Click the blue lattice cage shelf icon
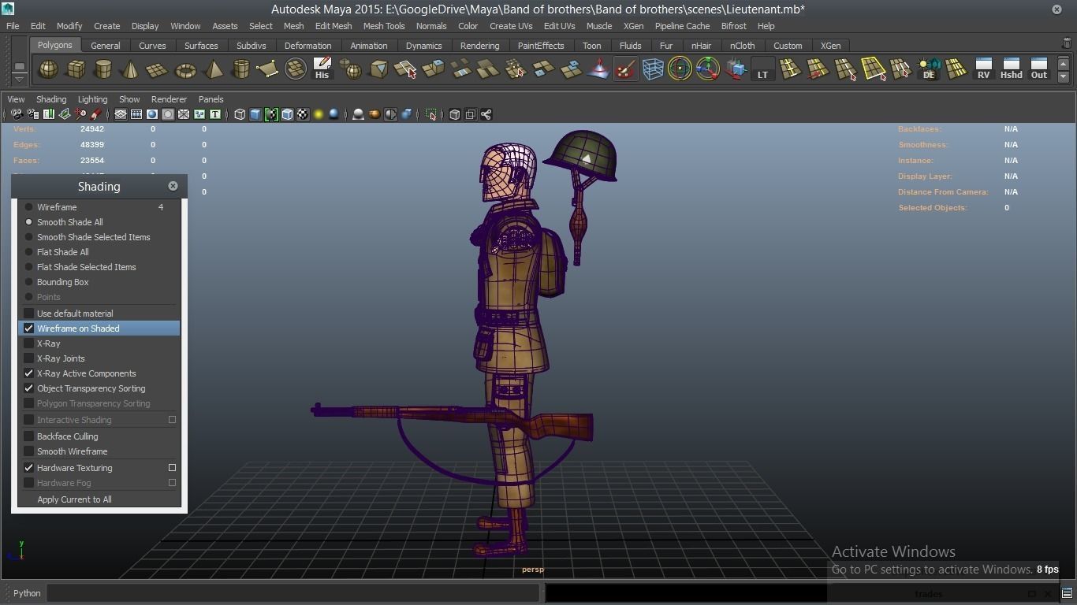 [653, 69]
